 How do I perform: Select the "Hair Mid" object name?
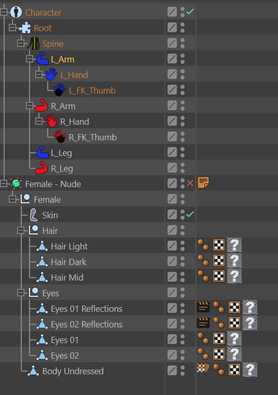tap(67, 278)
